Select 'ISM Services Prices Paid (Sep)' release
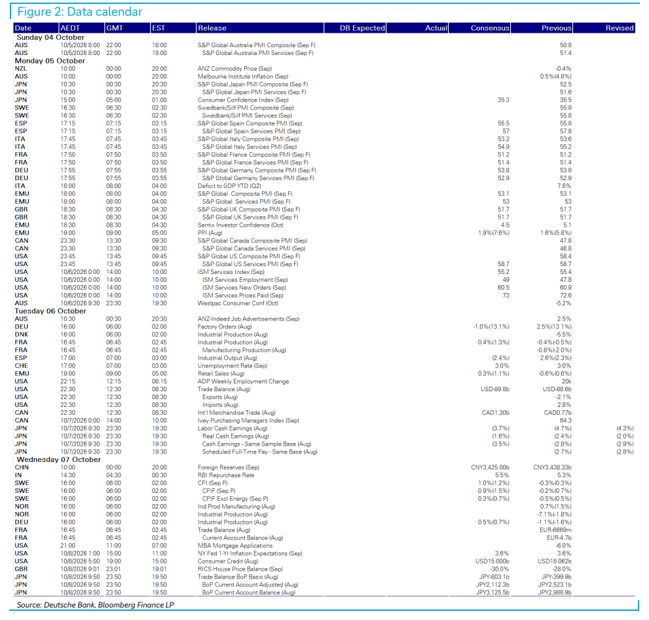The height and width of the screenshot is (620, 649). point(242,296)
